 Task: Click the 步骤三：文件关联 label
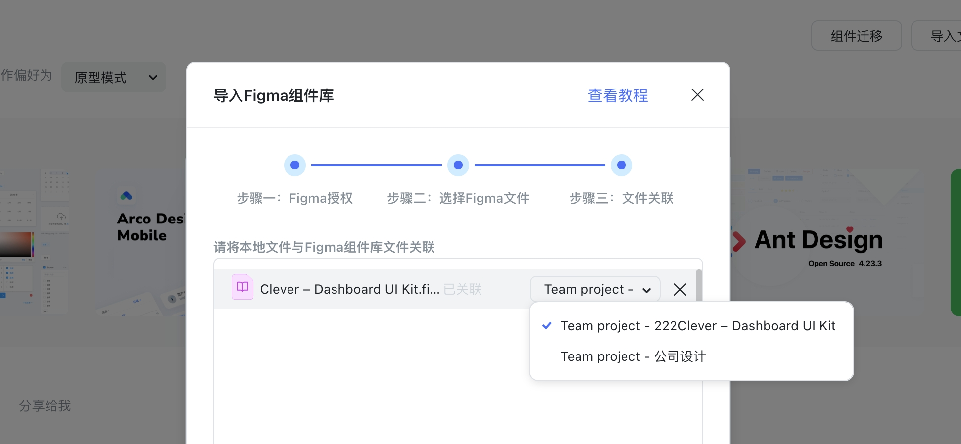coord(622,198)
